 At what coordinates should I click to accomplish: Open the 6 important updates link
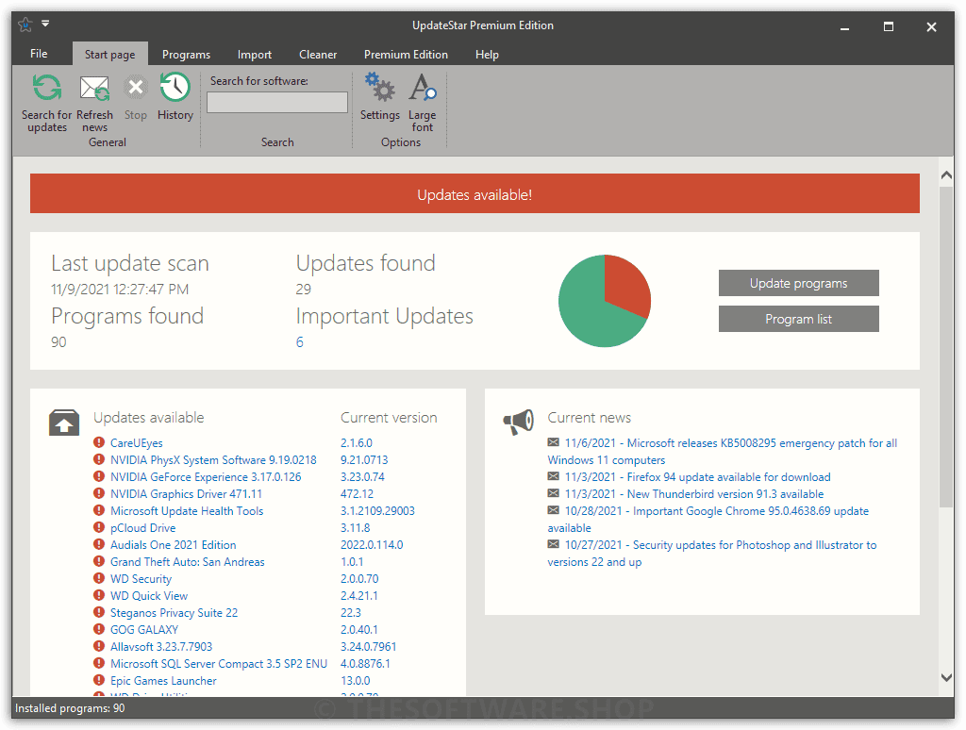(299, 342)
